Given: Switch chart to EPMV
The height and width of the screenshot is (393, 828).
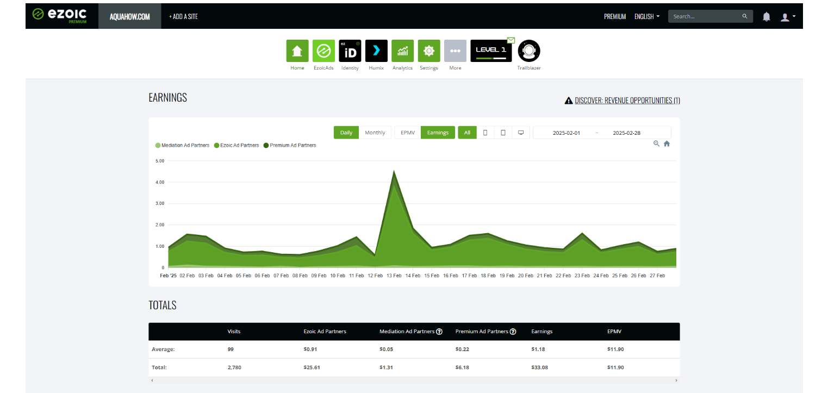Looking at the screenshot, I should 408,133.
